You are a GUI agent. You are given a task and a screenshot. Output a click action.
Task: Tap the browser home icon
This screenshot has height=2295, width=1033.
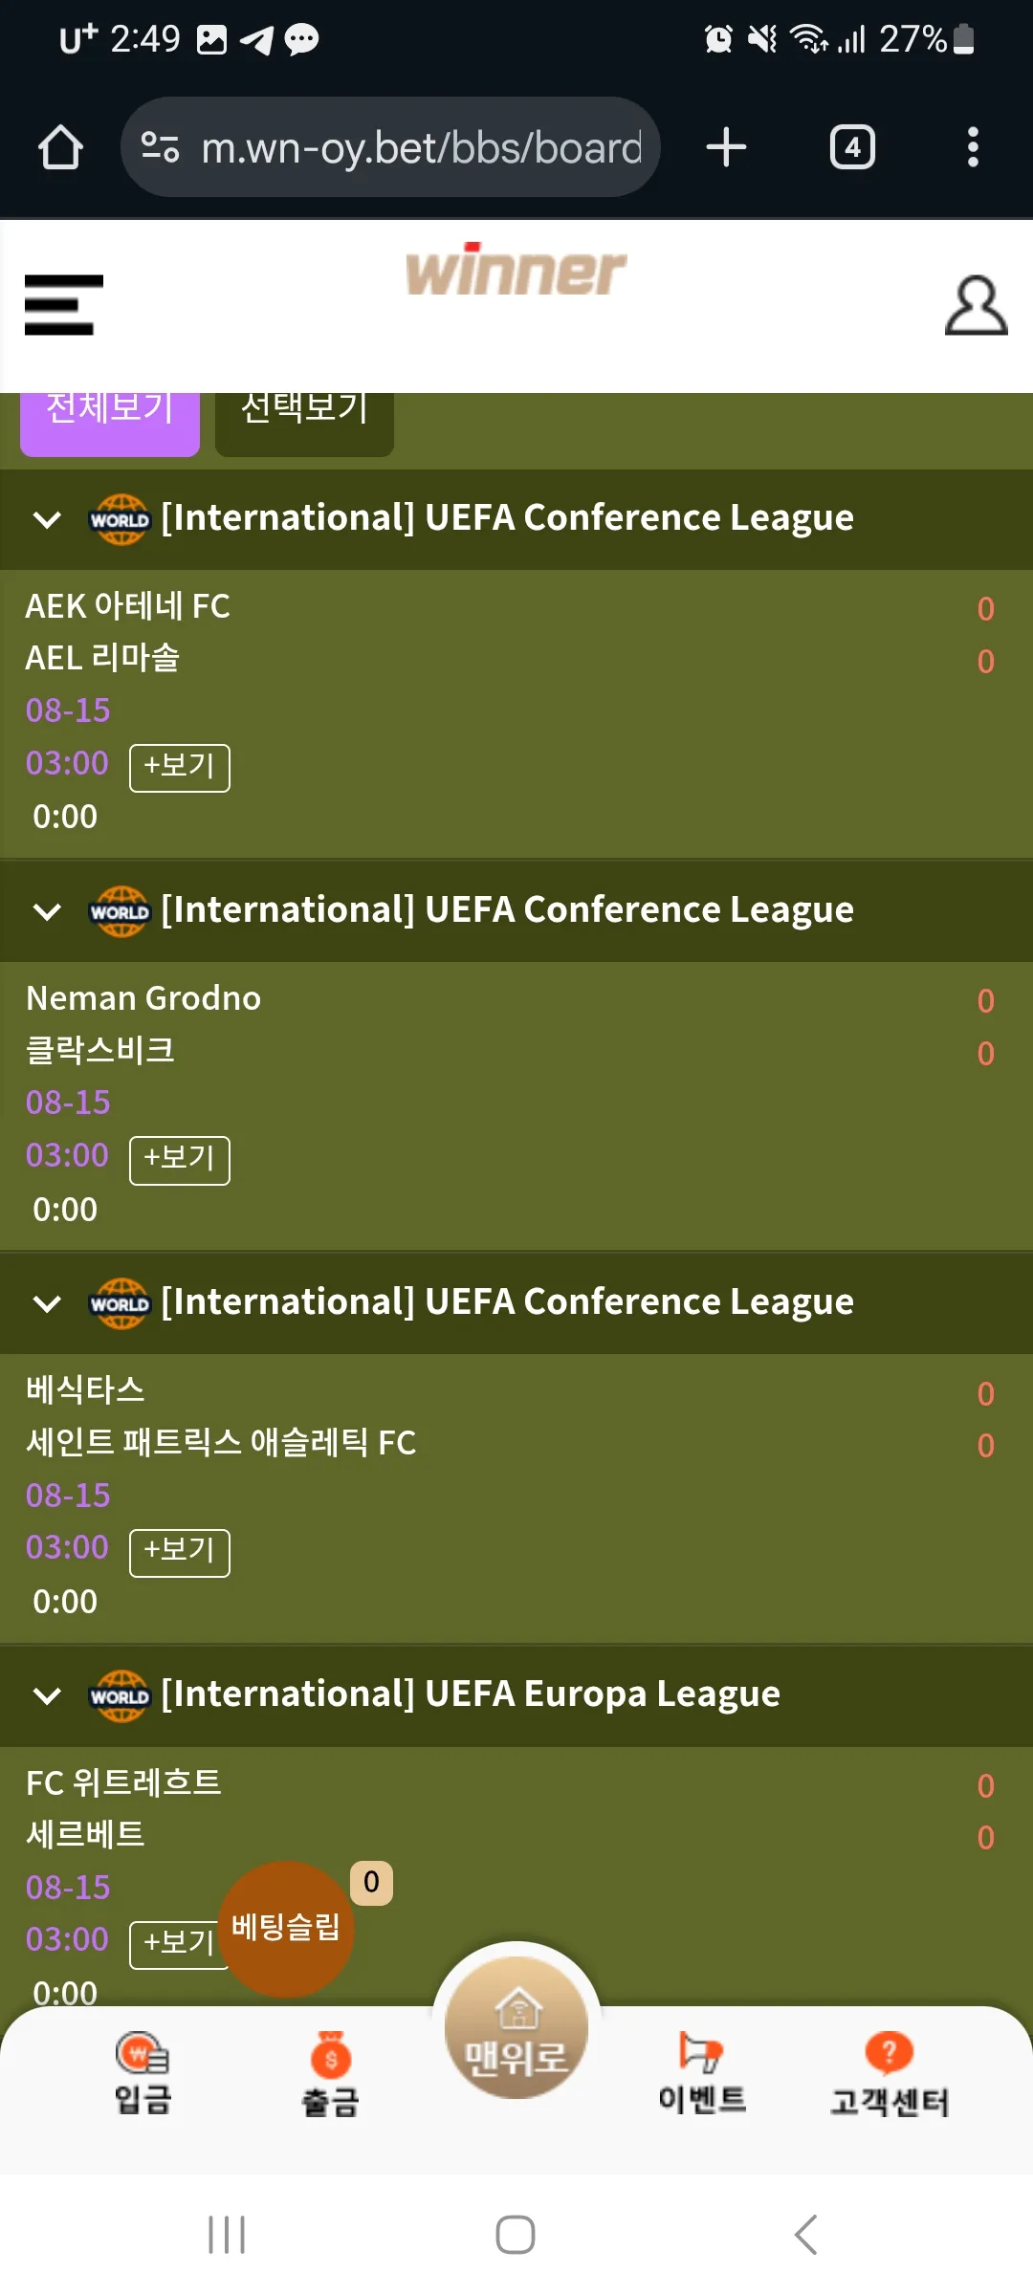click(60, 147)
